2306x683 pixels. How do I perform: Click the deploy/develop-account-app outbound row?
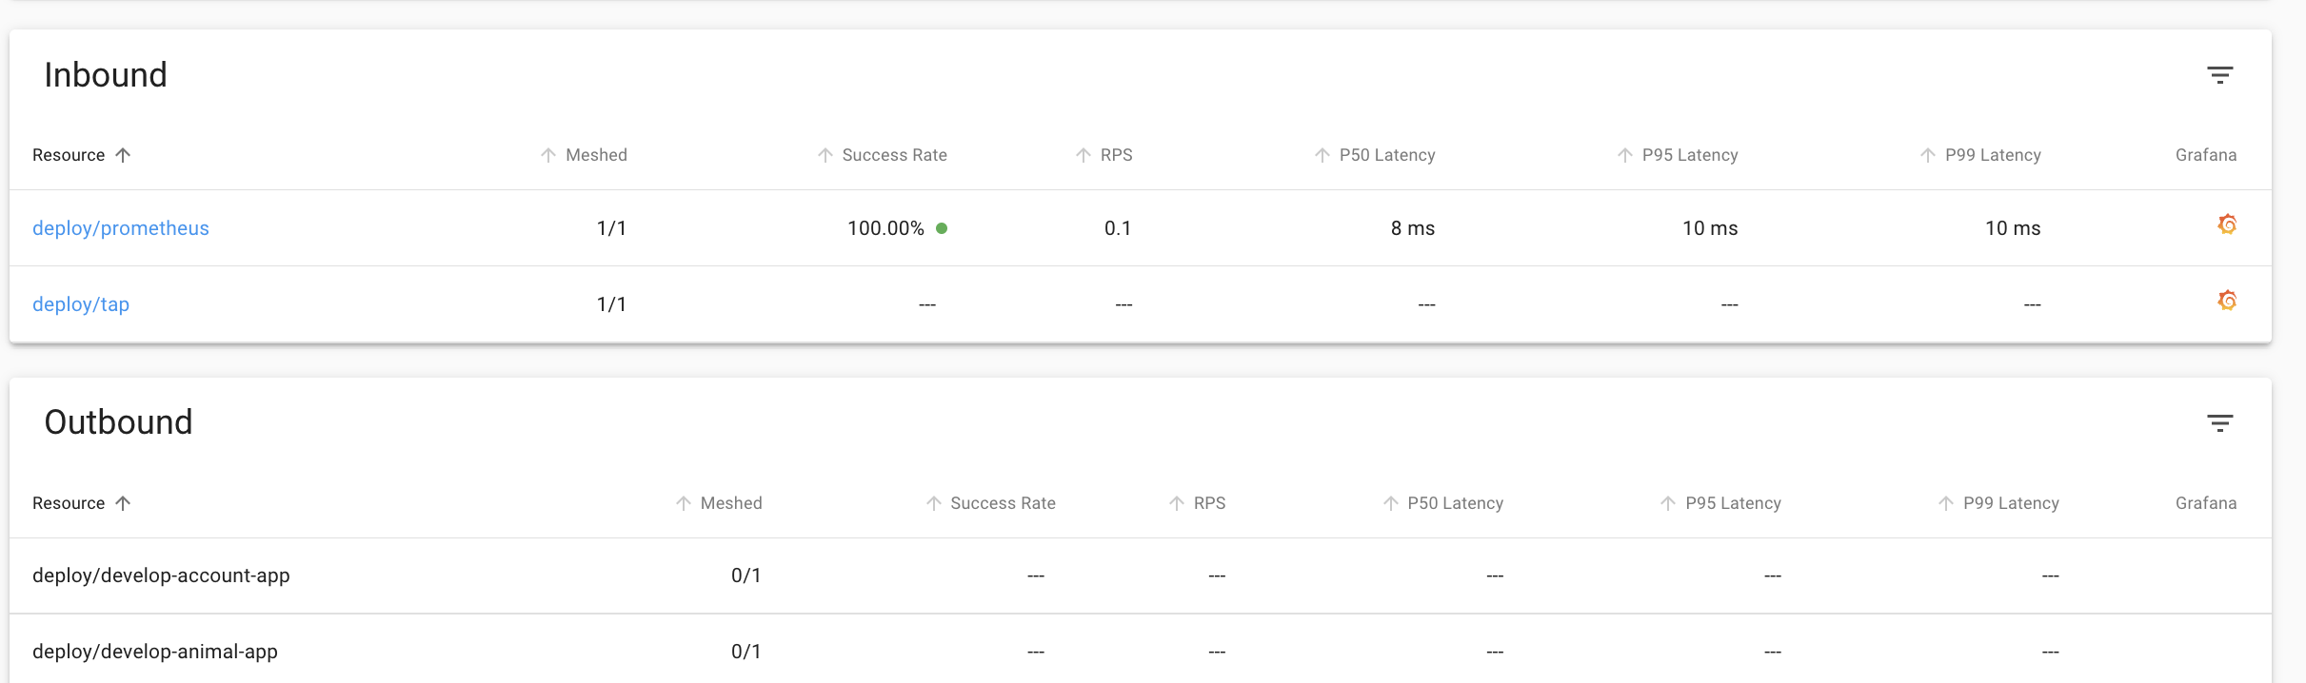pyautogui.click(x=161, y=576)
